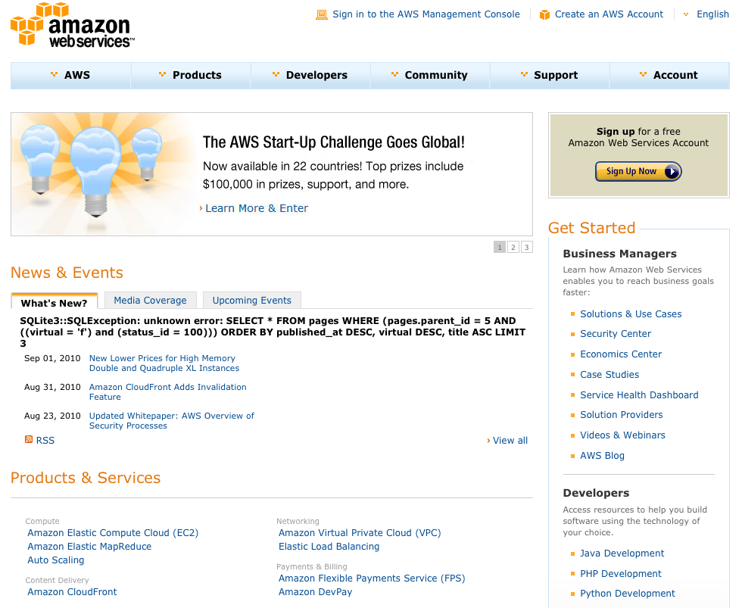Click the Amazon Web Services logo
742x608 pixels.
73,25
